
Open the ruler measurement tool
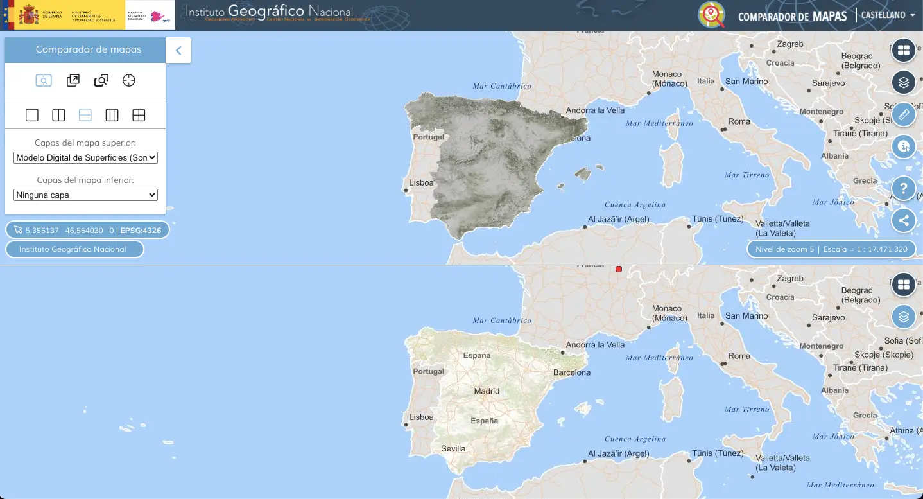904,115
